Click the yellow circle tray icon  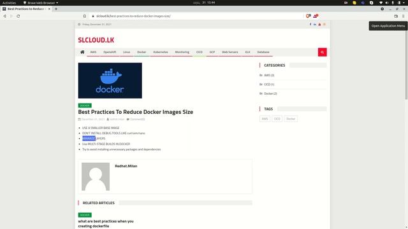point(354,3)
